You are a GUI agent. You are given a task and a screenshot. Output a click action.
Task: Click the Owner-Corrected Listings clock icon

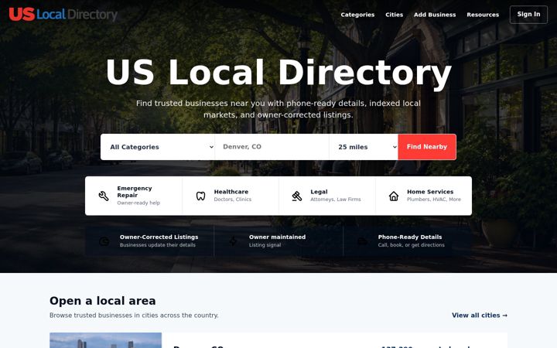[104, 241]
